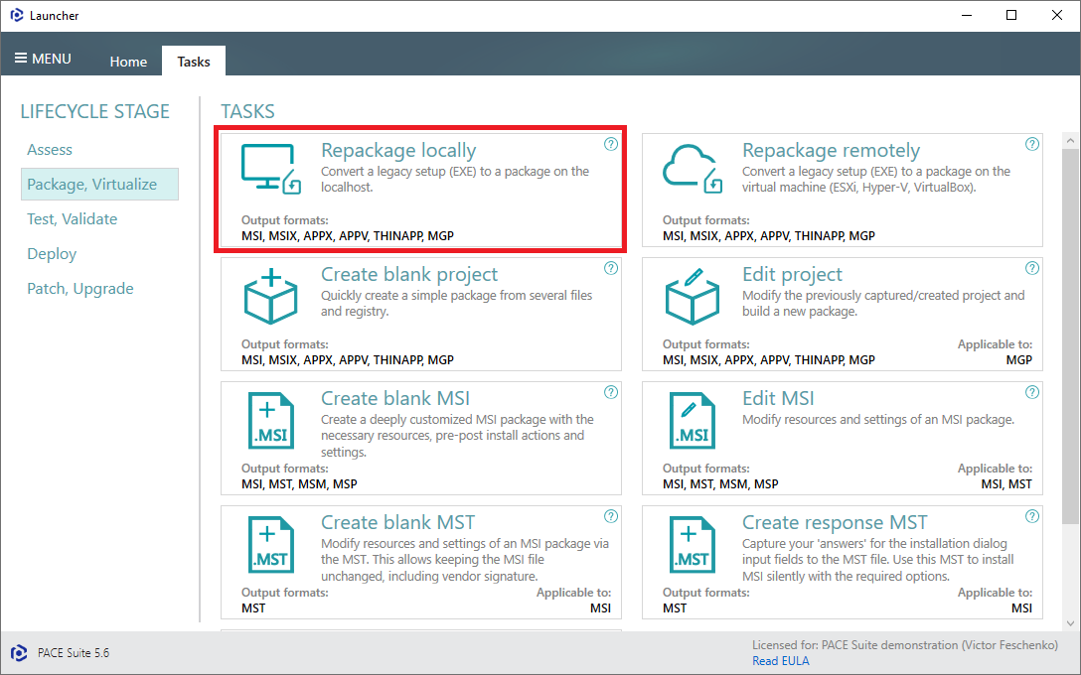Click the Create blank MST file icon
This screenshot has height=675, width=1081.
(269, 544)
